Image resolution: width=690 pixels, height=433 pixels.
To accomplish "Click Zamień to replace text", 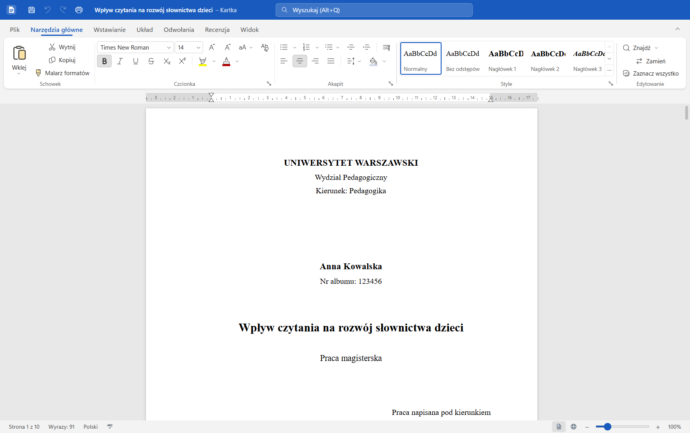I will coord(651,61).
